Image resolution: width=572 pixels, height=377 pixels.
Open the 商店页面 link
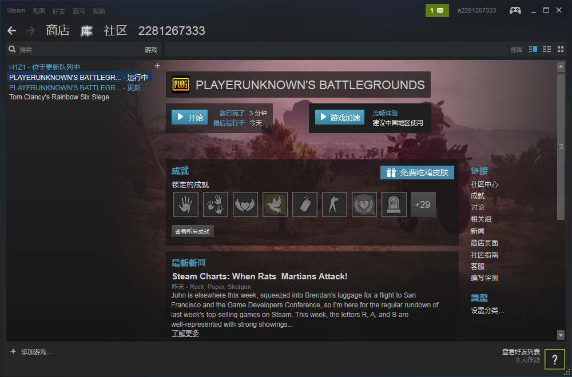coord(484,243)
